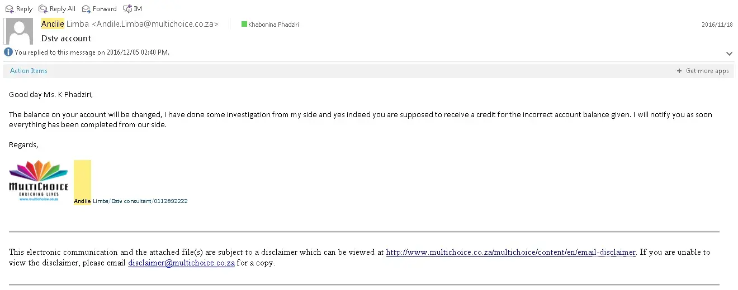Click the Reply All icon
The width and height of the screenshot is (738, 290).
tap(43, 9)
